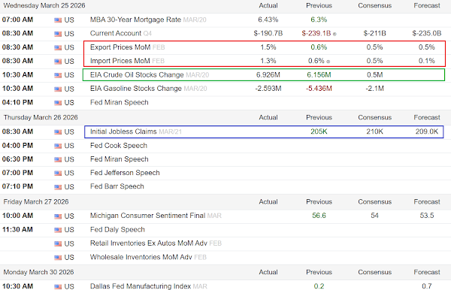Click the flag icon in the Initial Jobless Claims row

pyautogui.click(x=58, y=132)
